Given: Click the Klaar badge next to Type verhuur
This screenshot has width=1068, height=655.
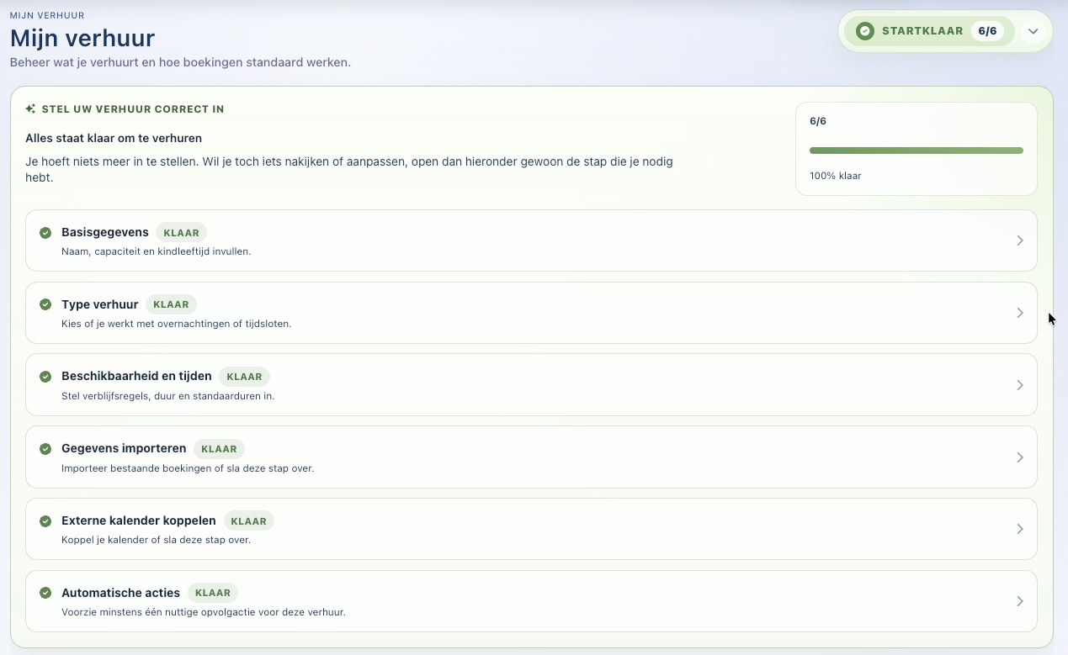Looking at the screenshot, I should tap(171, 305).
